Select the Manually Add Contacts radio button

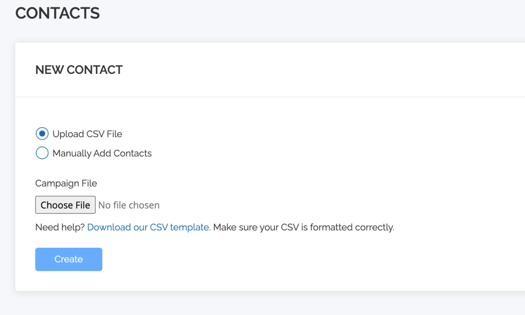42,153
